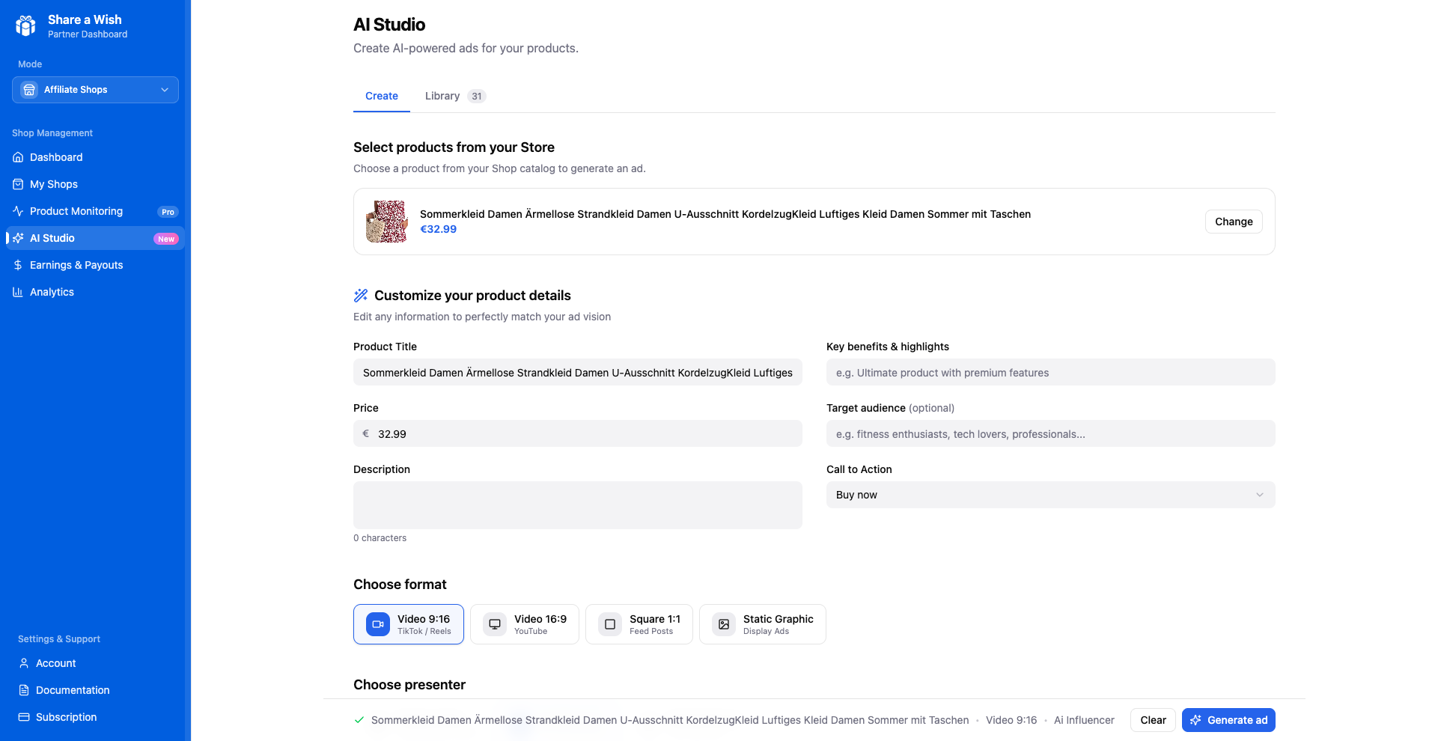Select the Video 9:16 TikTok format
1435x741 pixels.
409,624
